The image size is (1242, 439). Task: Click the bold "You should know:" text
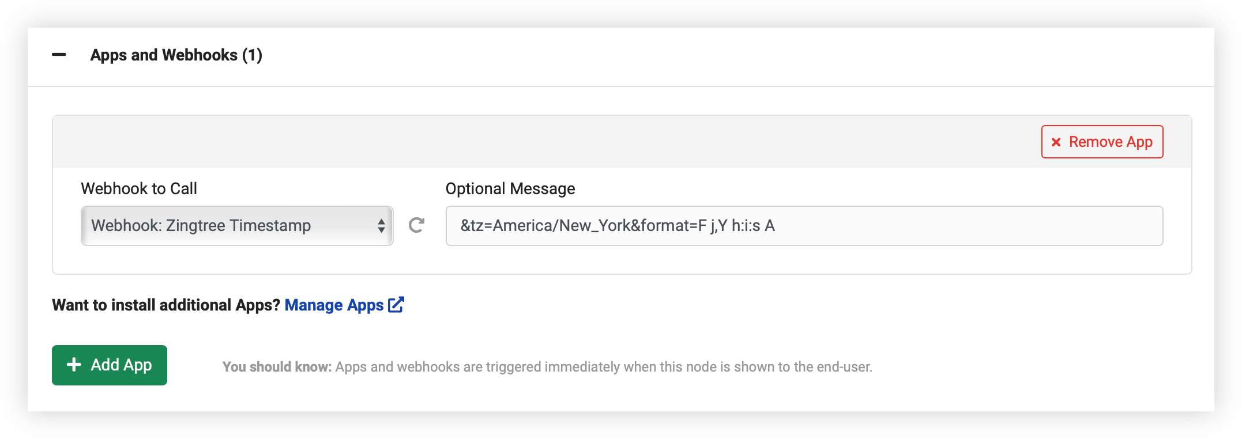[x=277, y=367]
